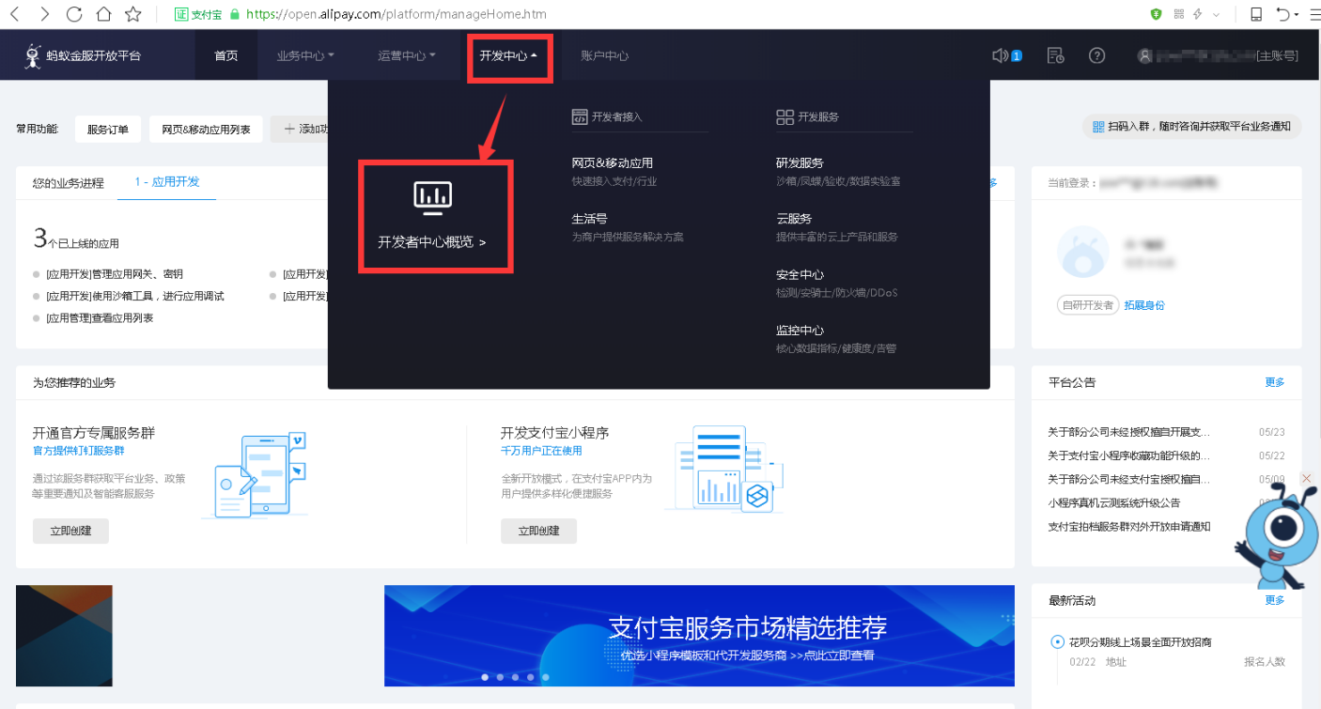Open [应用开发]管理应用网关、密钥 link
Image resolution: width=1321 pixels, height=709 pixels.
(115, 274)
